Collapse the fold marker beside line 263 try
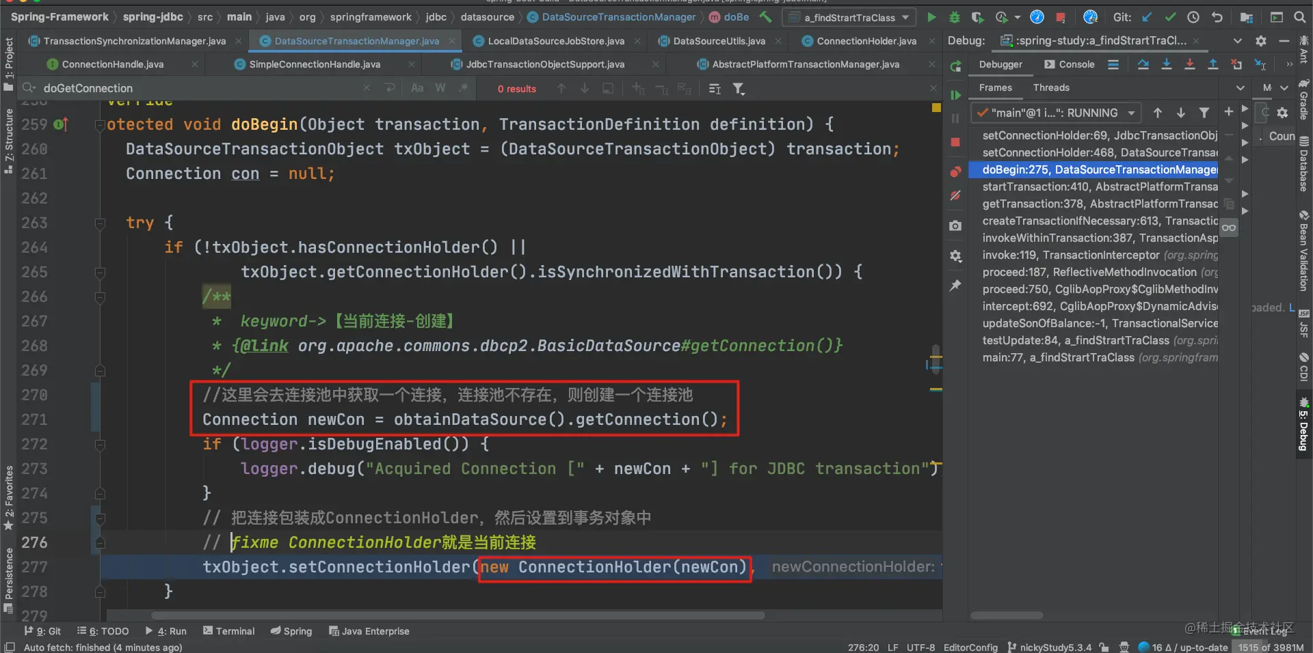Screen dimensions: 1313x653 tap(100, 223)
